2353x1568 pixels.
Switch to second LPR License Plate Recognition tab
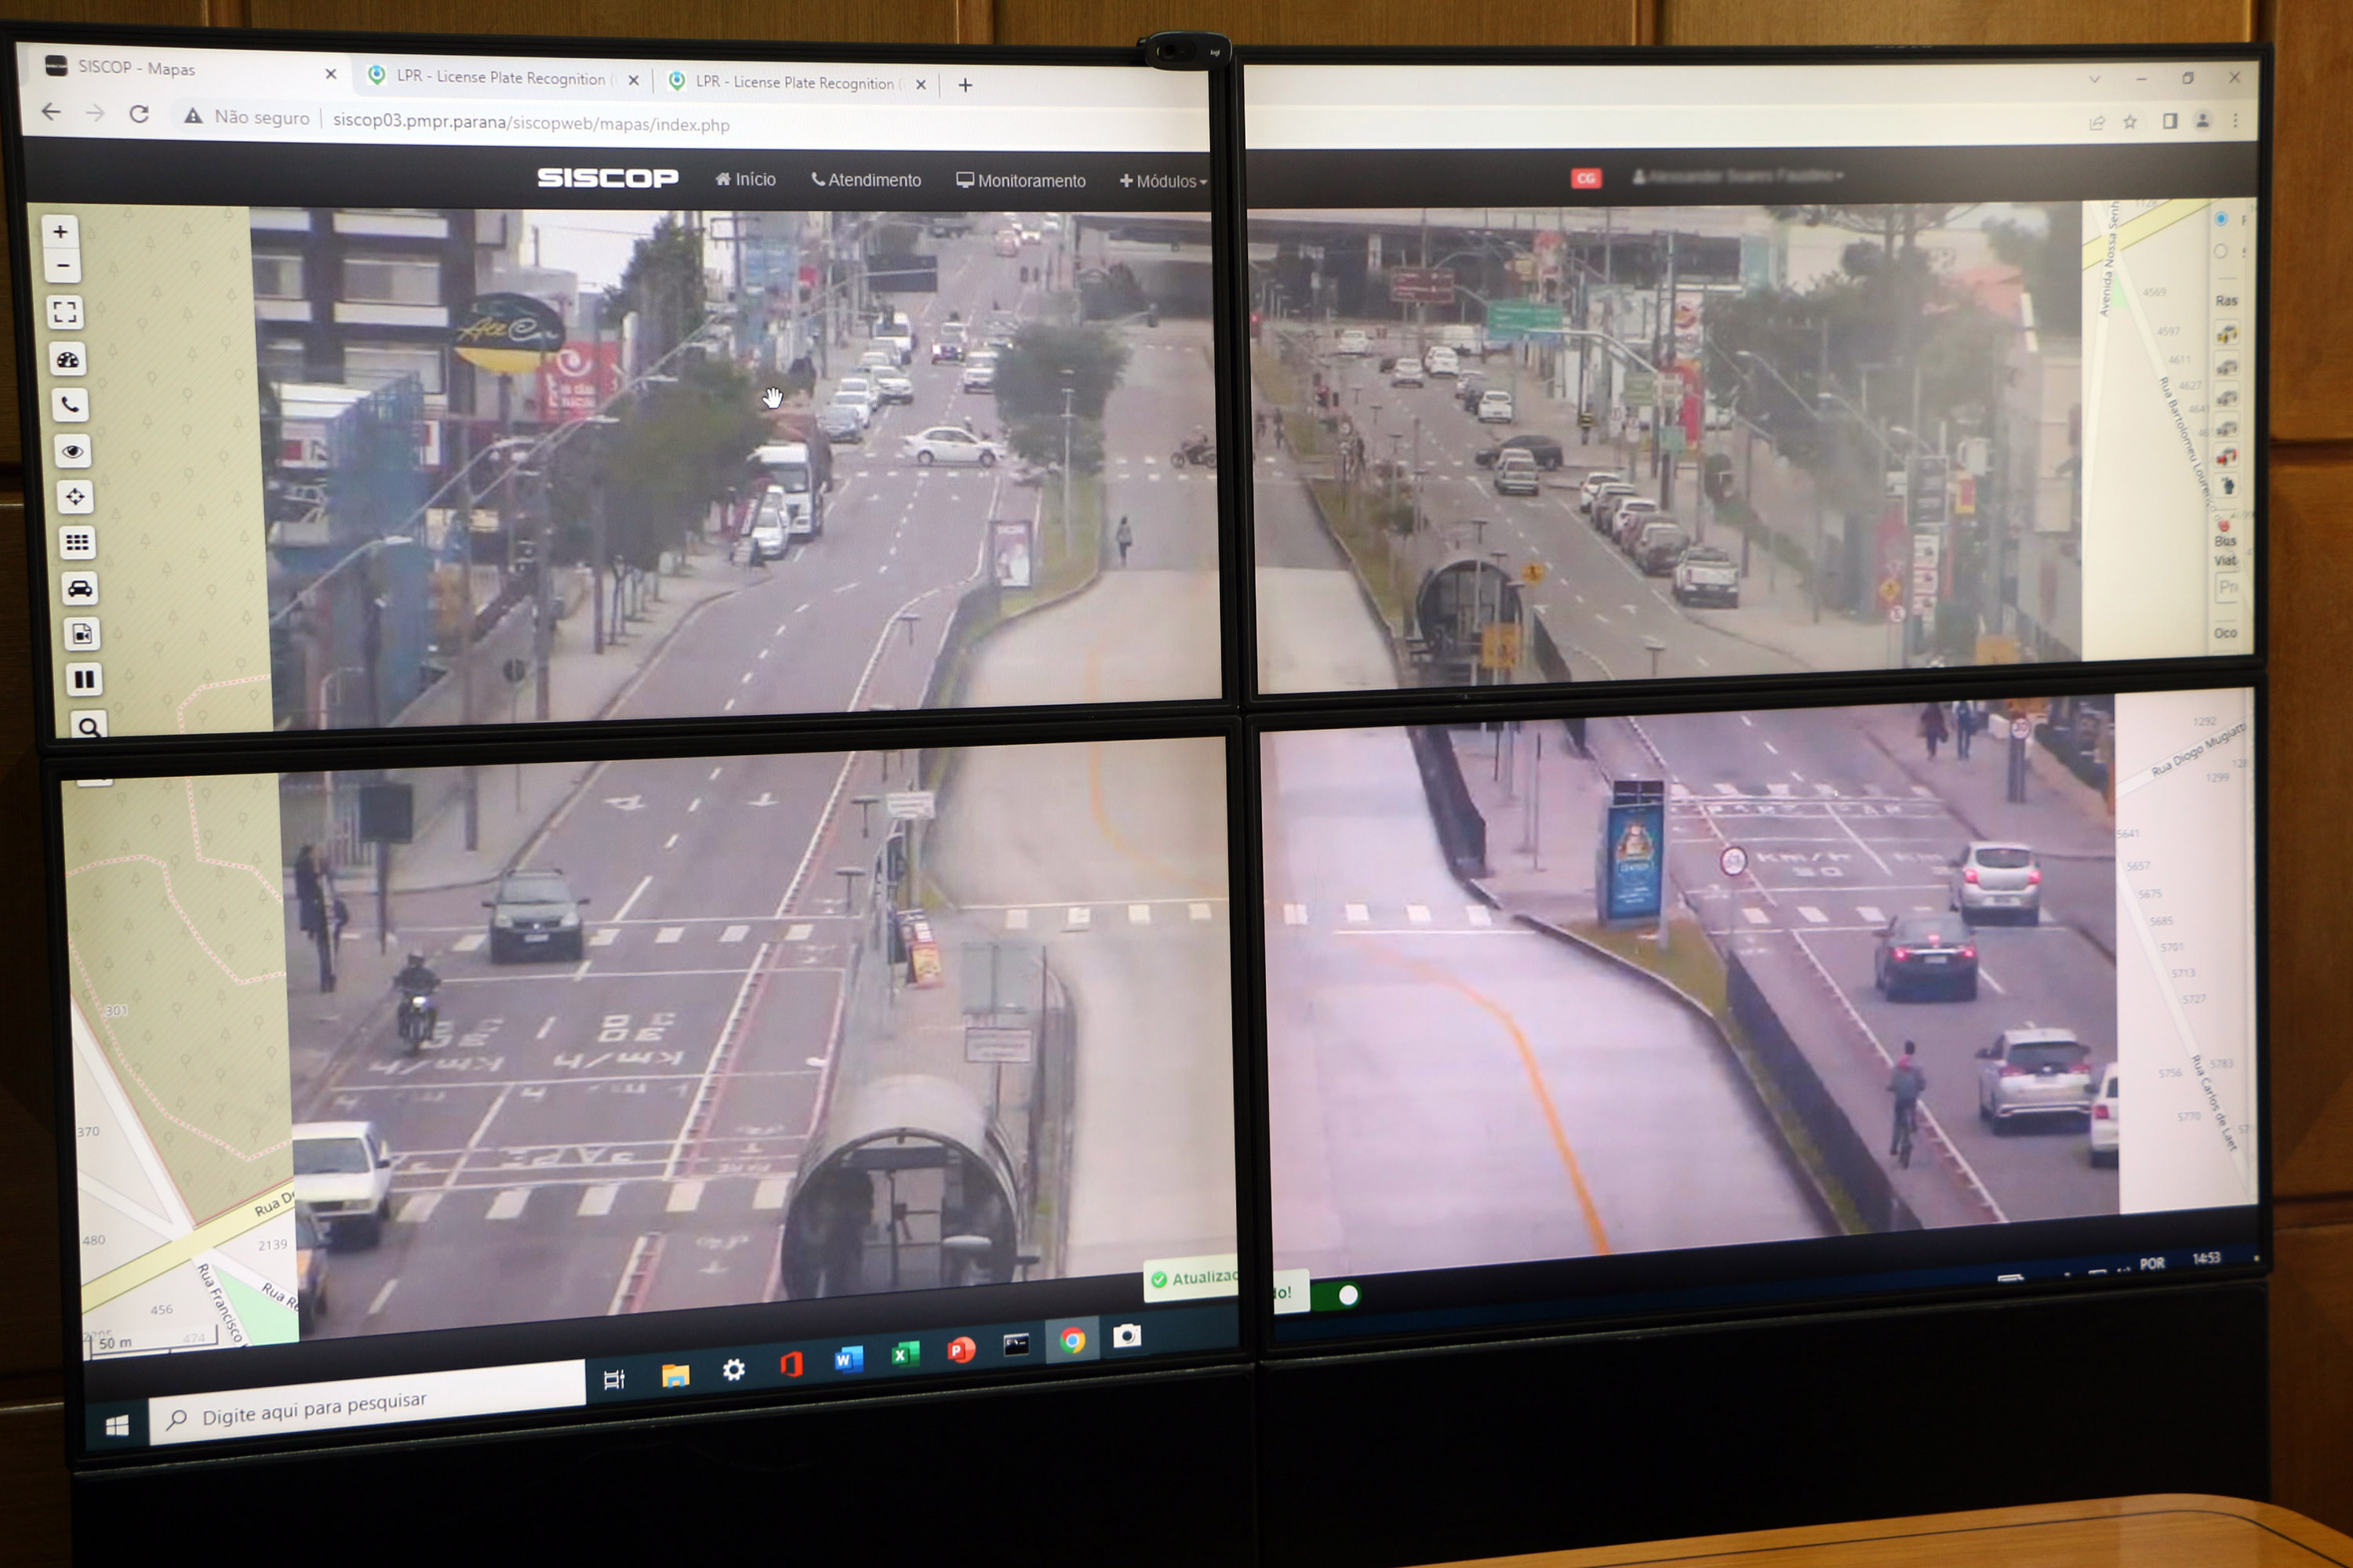coord(795,82)
